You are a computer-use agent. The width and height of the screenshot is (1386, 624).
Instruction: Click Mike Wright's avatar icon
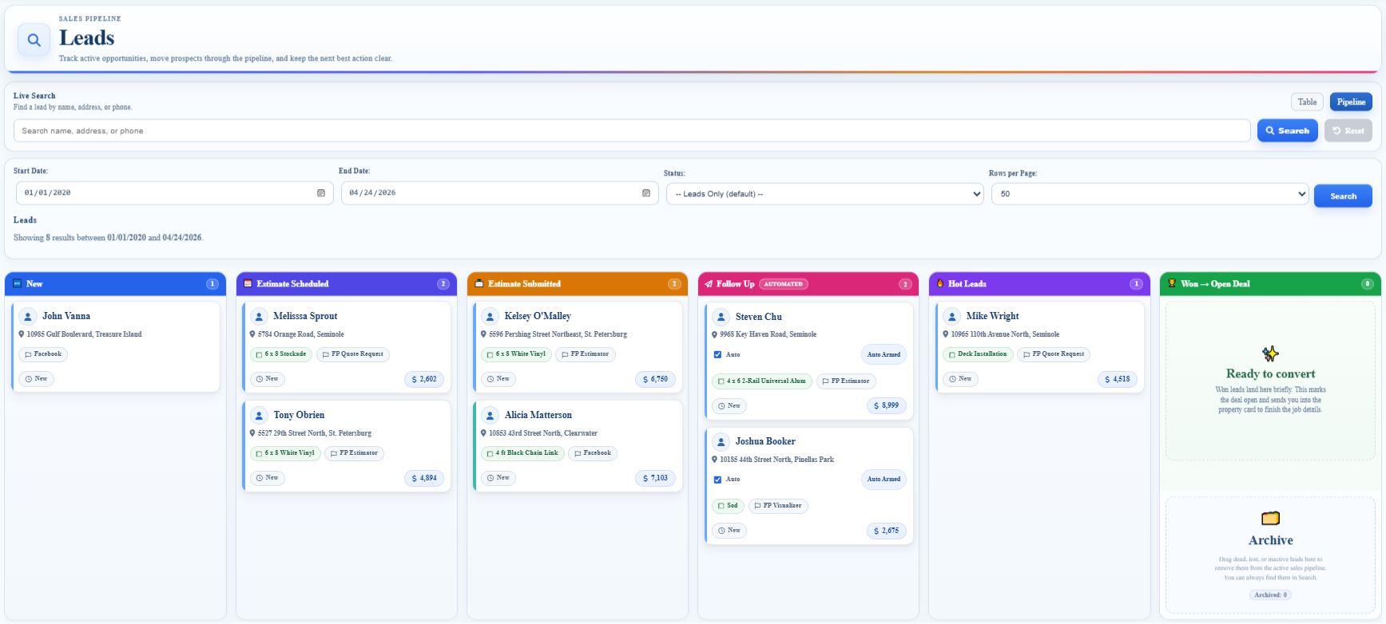(x=952, y=316)
